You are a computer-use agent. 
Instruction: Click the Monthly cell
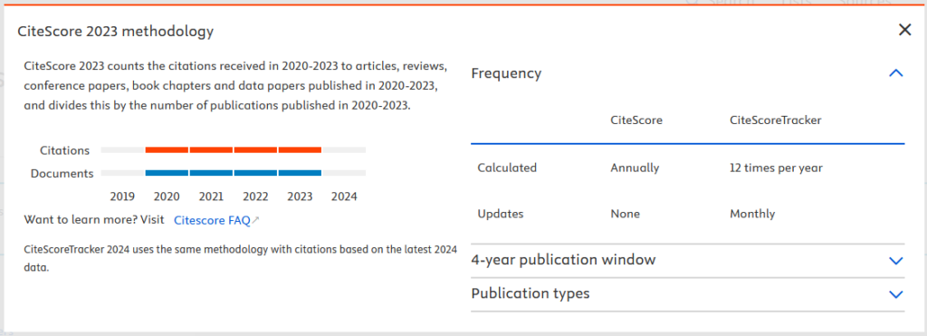(x=752, y=214)
